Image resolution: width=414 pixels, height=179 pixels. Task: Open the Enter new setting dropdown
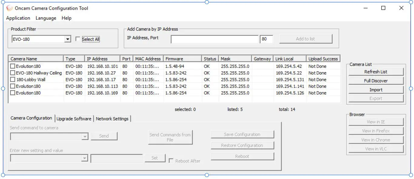85,158
